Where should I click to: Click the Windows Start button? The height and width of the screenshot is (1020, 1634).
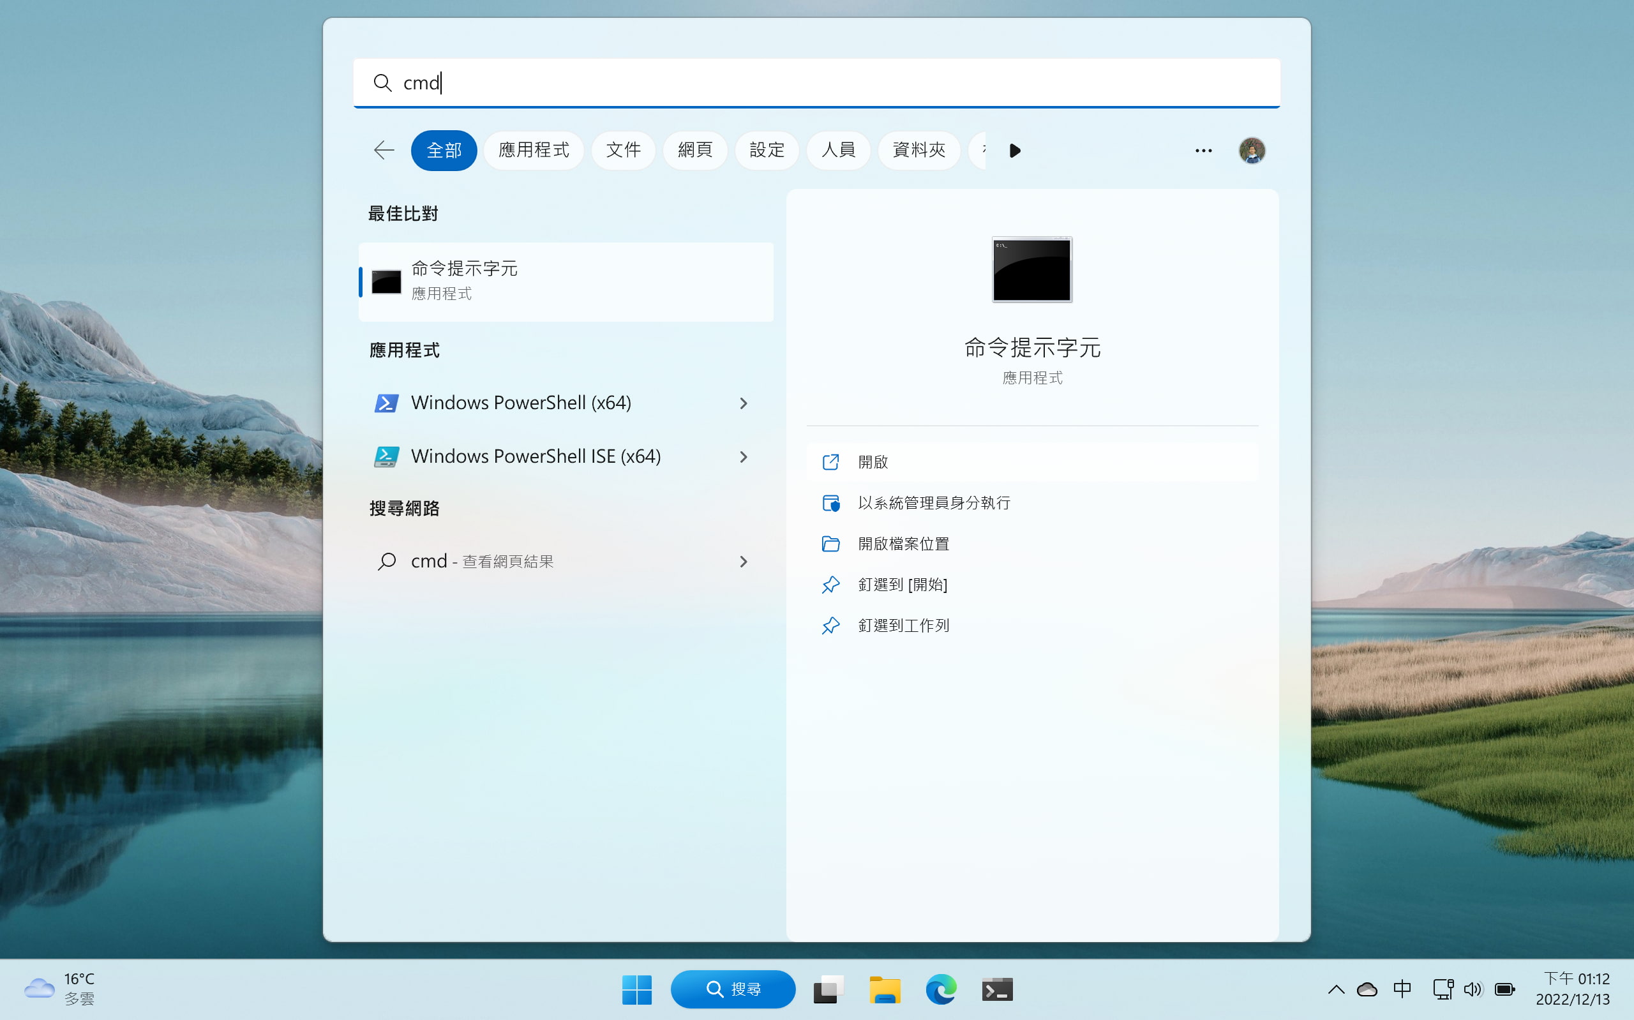pos(636,989)
